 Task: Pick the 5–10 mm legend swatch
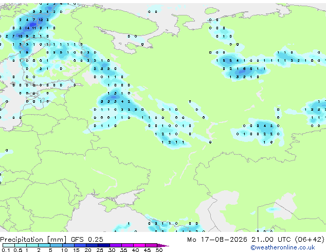(56, 245)
